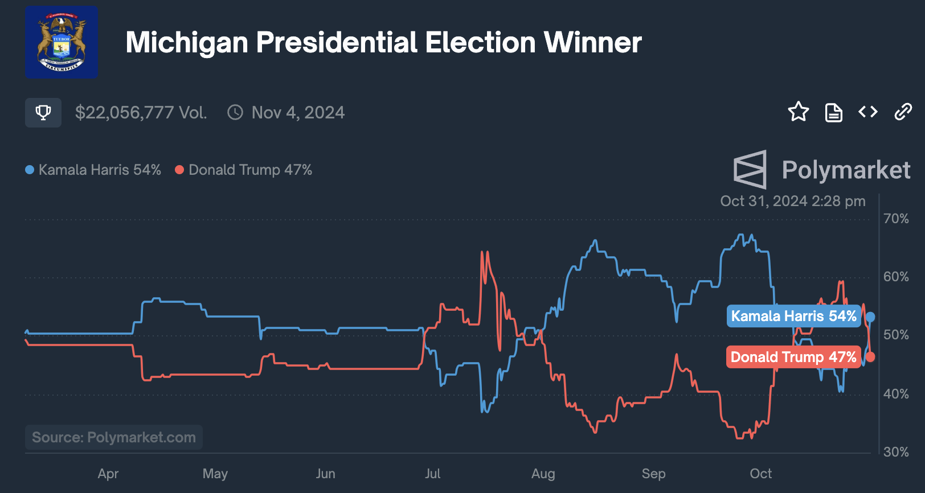Click the Michigan Presidential Election Winner title
Screen dimensions: 925x493
[383, 42]
